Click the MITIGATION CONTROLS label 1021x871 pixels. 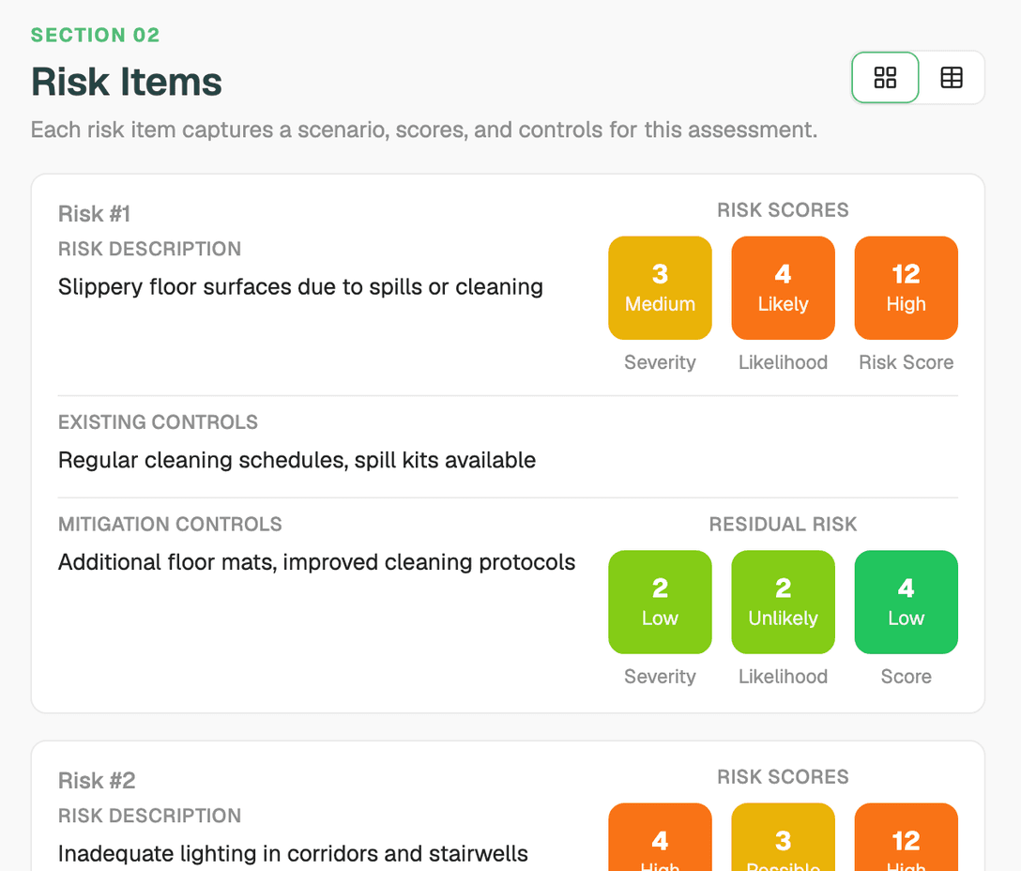click(x=170, y=525)
